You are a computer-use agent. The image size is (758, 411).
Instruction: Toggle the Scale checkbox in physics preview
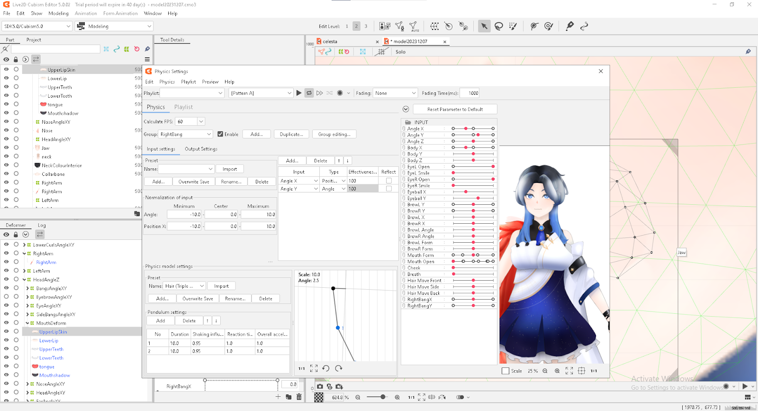pos(505,371)
